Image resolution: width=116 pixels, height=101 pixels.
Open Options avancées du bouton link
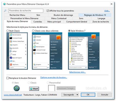(x=54, y=77)
